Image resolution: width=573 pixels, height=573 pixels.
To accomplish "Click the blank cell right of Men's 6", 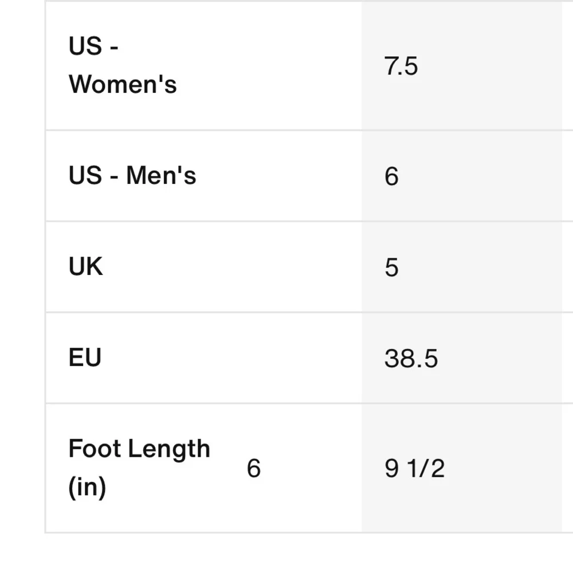I will pyautogui.click(x=567, y=176).
